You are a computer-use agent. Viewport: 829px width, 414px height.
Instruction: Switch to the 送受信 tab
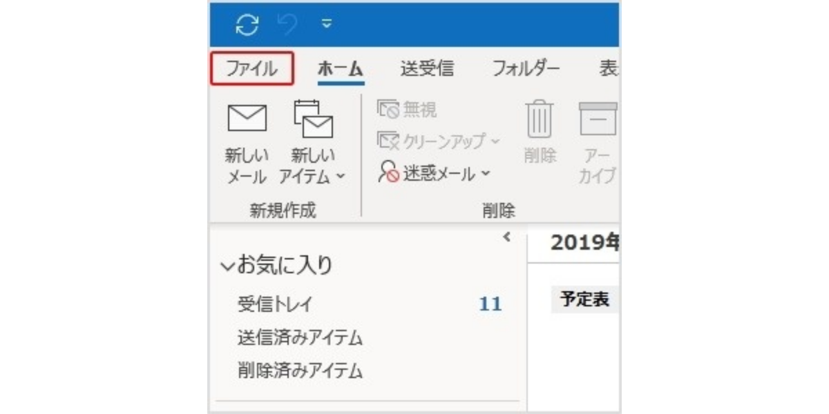click(x=427, y=68)
